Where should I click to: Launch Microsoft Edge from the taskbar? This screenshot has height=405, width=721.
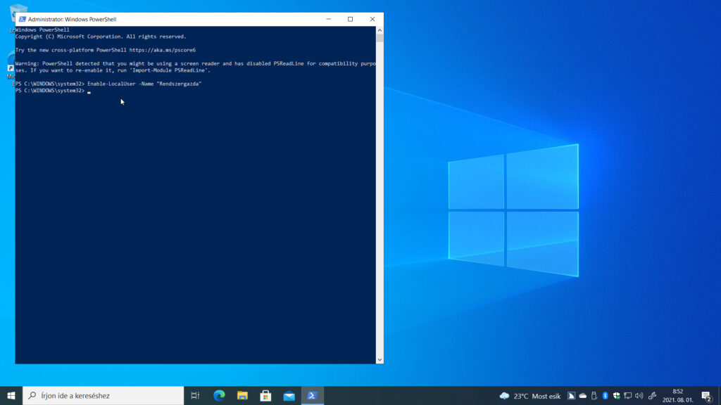220,395
